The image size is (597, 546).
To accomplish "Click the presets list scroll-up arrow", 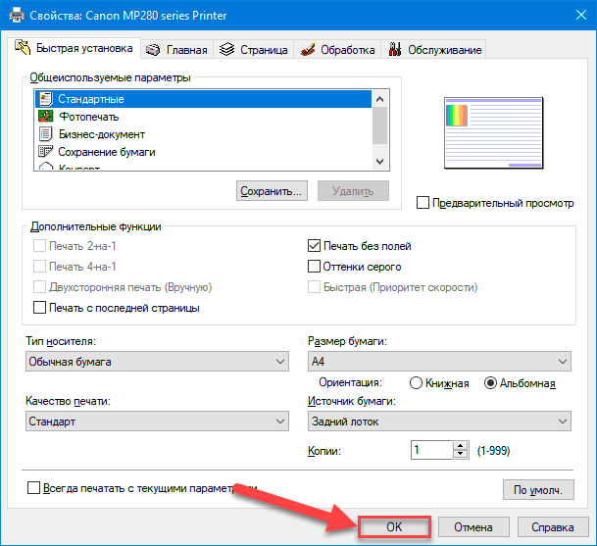I will coord(379,99).
